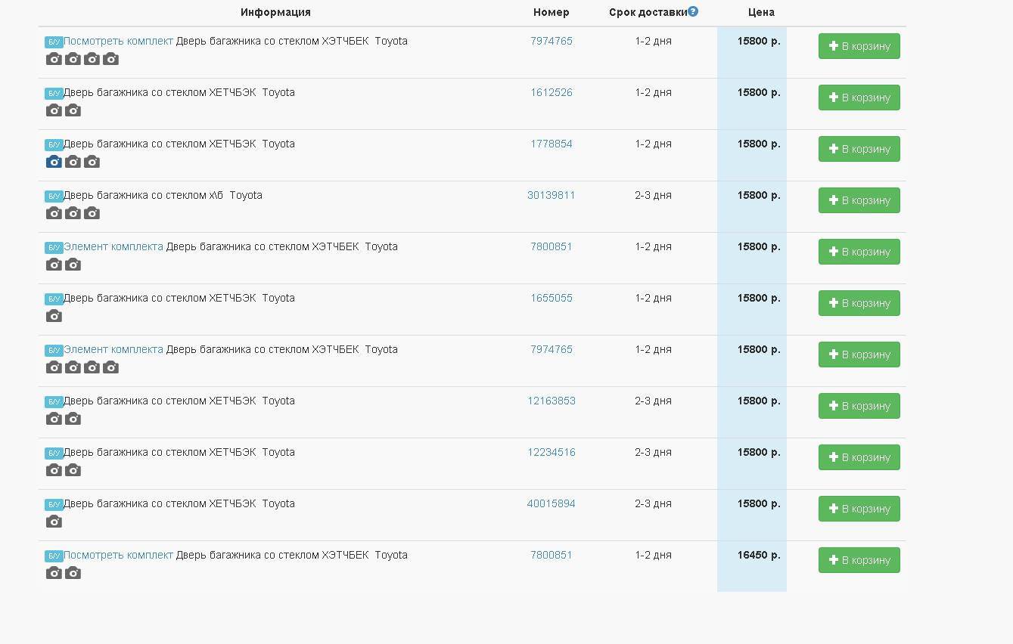Click the Б/У badge in the 1612526 row
The width and height of the screenshot is (1013, 644).
(53, 94)
